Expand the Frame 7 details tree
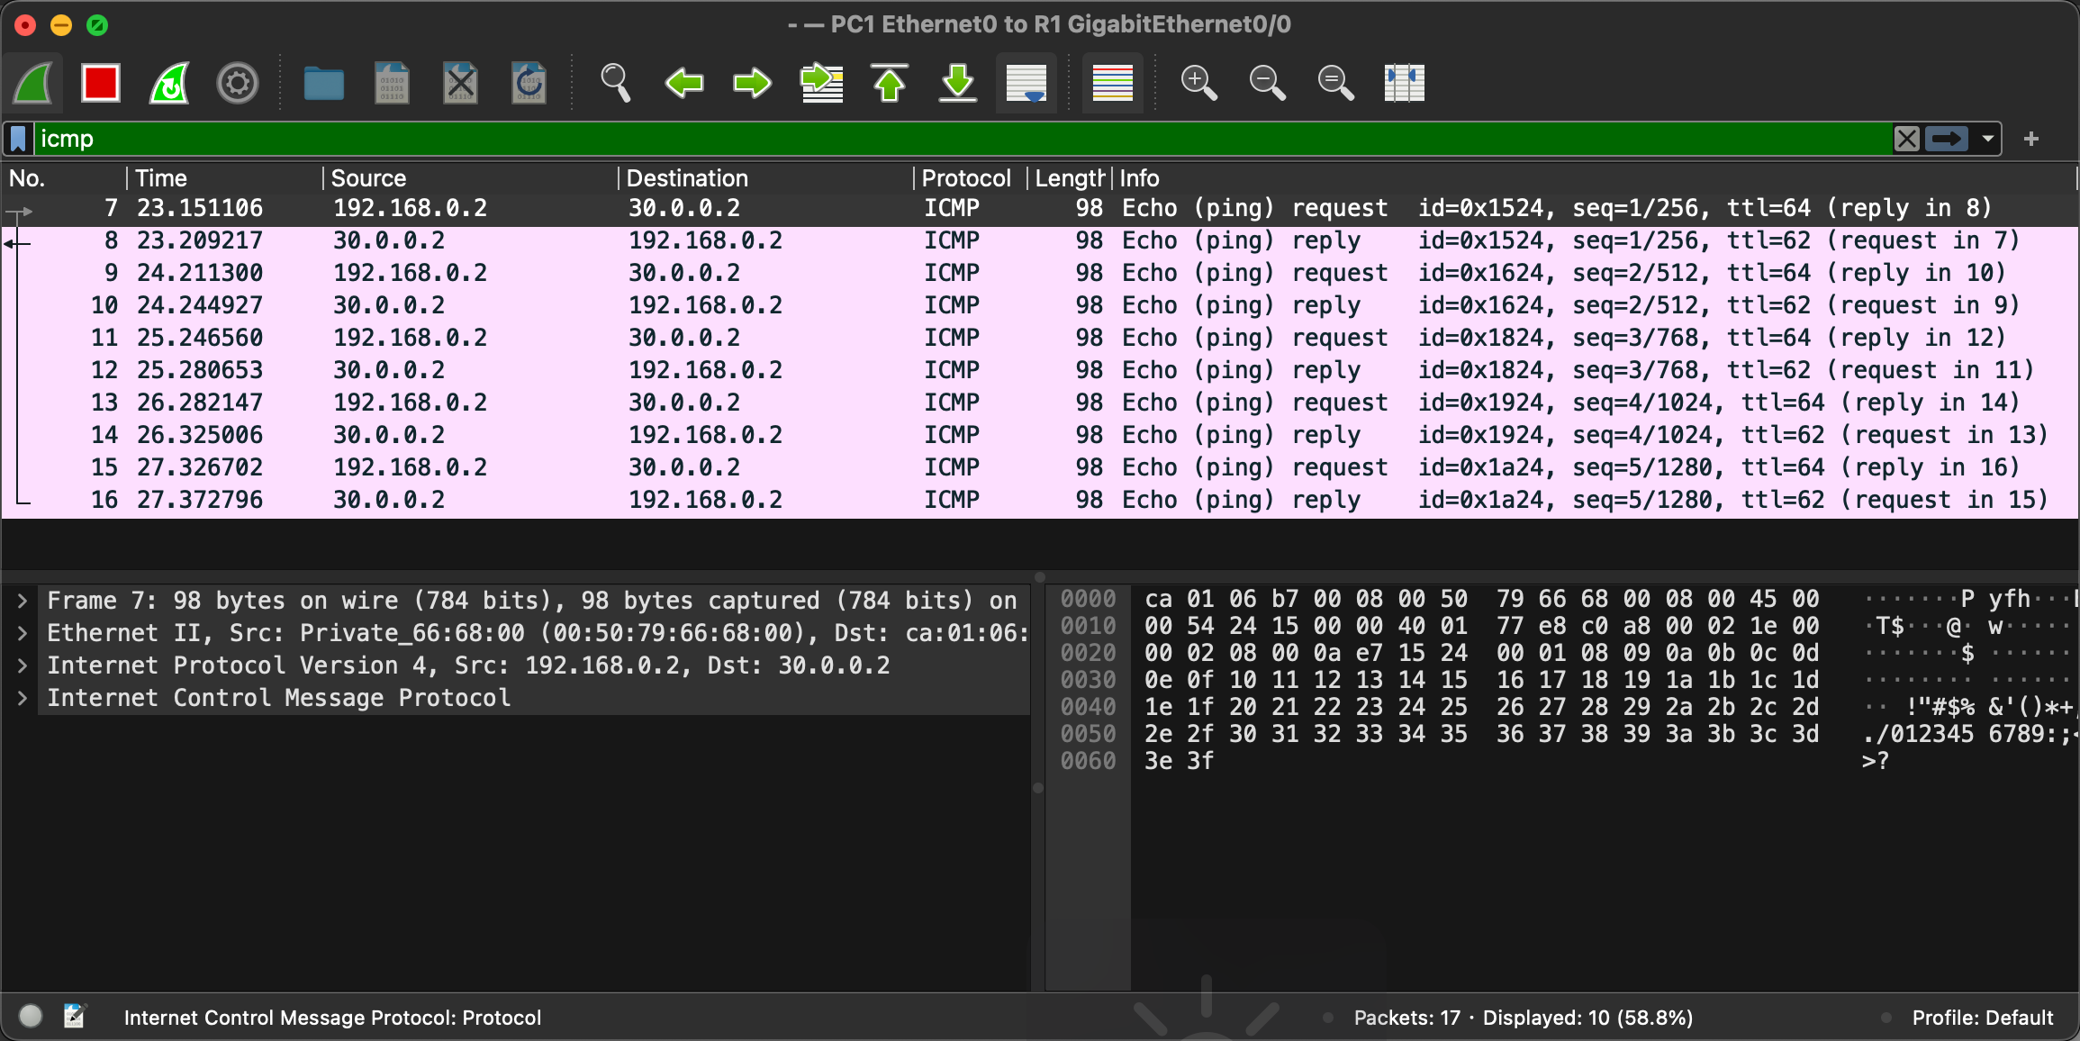This screenshot has width=2080, height=1041. pyautogui.click(x=23, y=601)
